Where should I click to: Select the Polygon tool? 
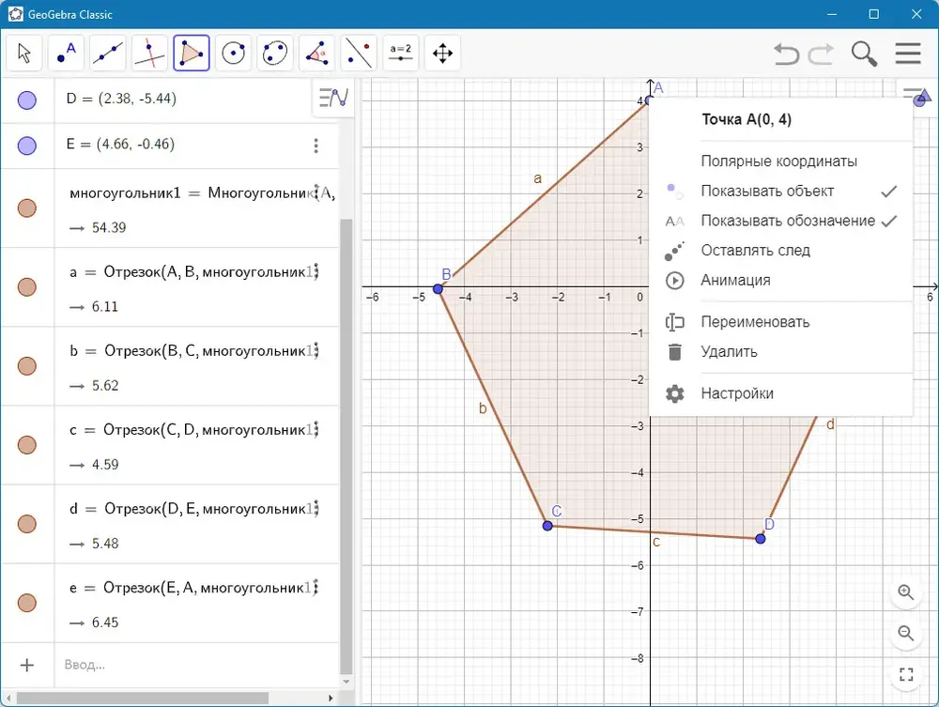tap(192, 53)
